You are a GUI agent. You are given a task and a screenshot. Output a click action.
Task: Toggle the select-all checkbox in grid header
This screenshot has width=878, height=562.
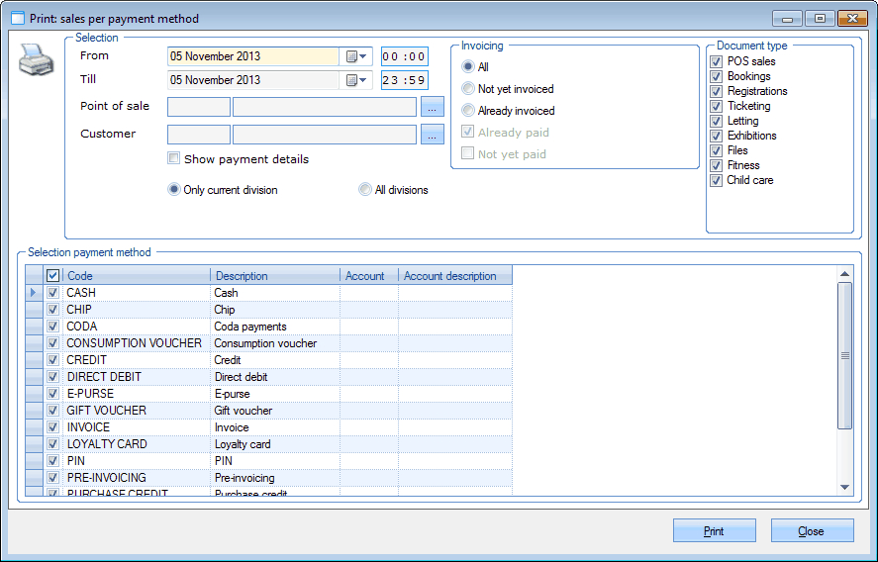coord(53,276)
